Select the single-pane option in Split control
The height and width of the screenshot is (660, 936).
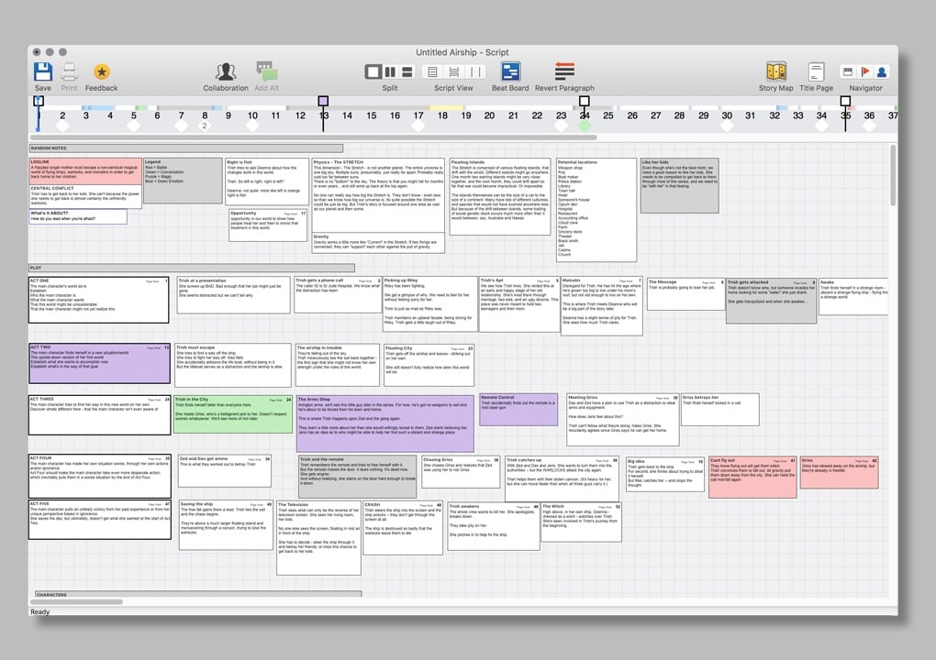coord(373,71)
